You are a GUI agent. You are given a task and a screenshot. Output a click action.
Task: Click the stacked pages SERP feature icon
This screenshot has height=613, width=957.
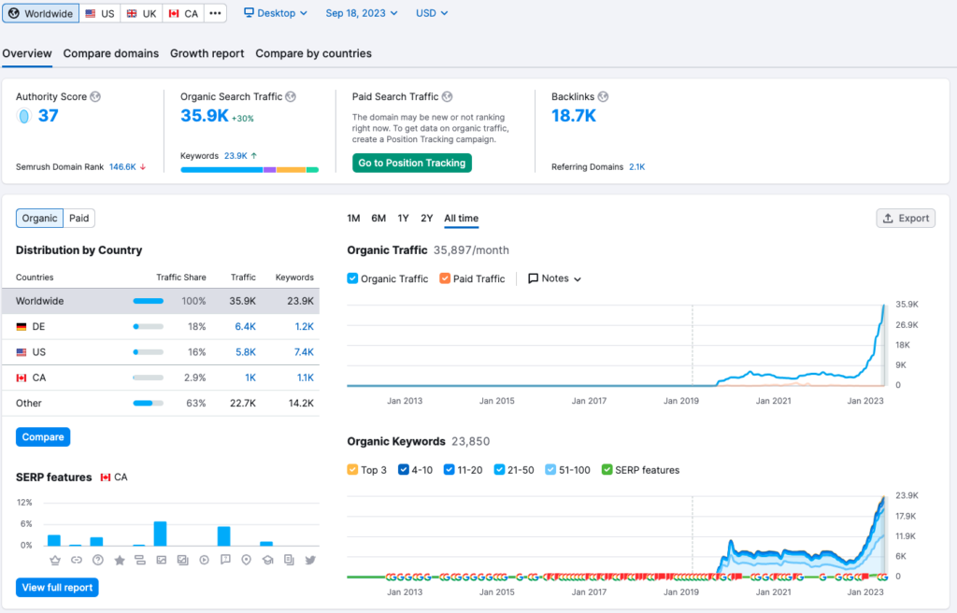[x=289, y=560]
